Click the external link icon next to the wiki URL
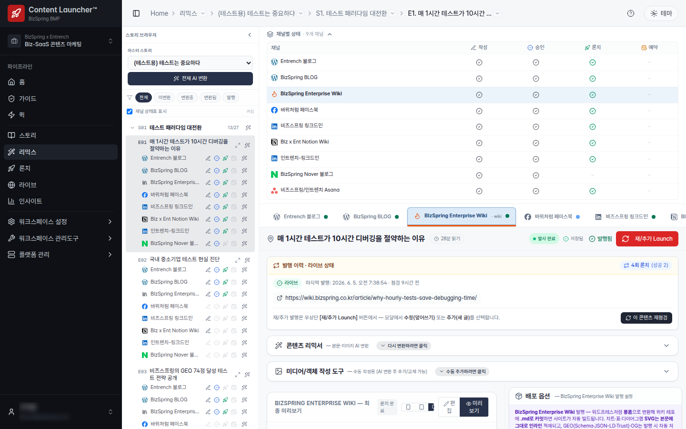This screenshot has height=429, width=686. click(x=280, y=298)
